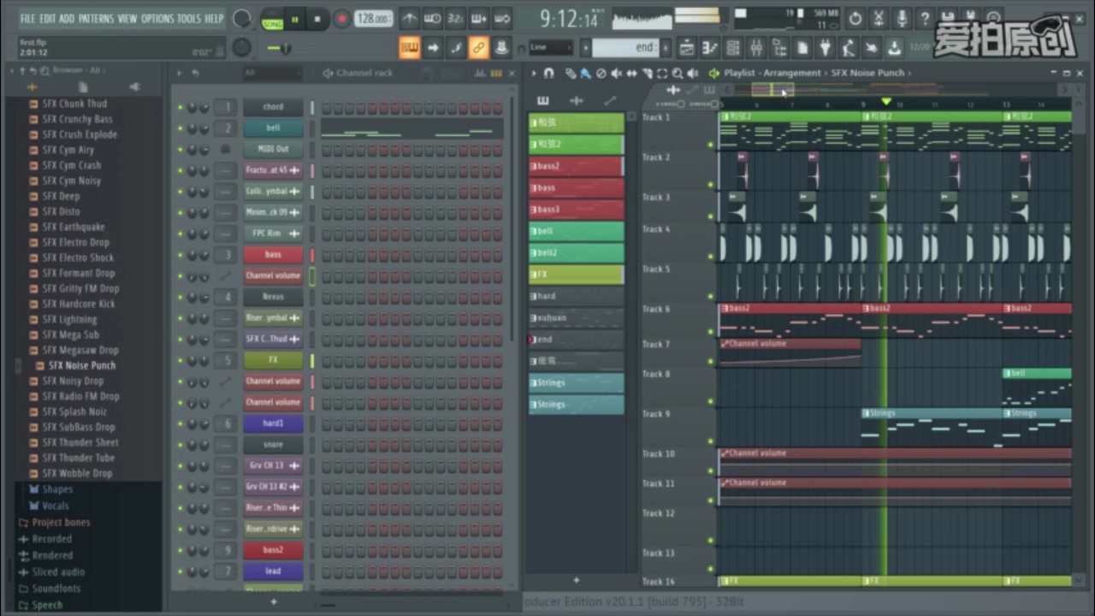
Task: Select the Slip tool in Playlist toolbar
Action: tap(631, 74)
